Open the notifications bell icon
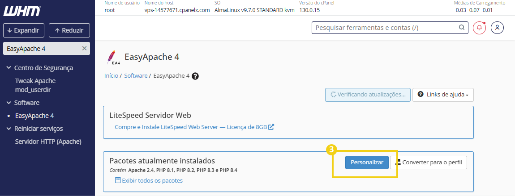Viewport: 515px width, 196px height. 479,28
